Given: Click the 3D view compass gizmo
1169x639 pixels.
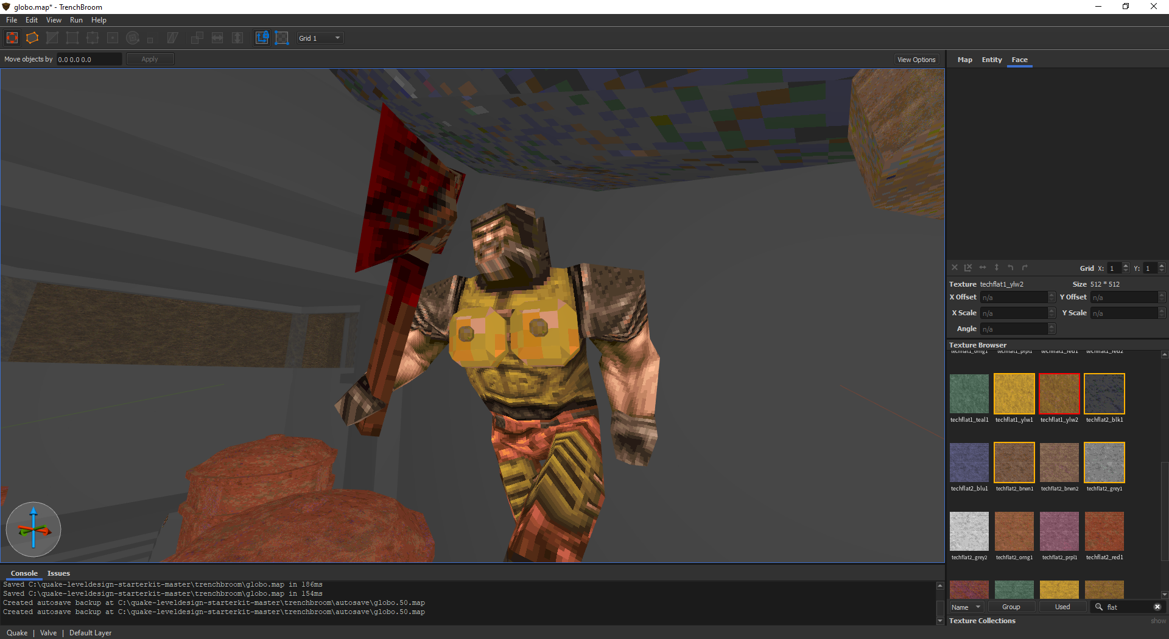Looking at the screenshot, I should [x=33, y=529].
